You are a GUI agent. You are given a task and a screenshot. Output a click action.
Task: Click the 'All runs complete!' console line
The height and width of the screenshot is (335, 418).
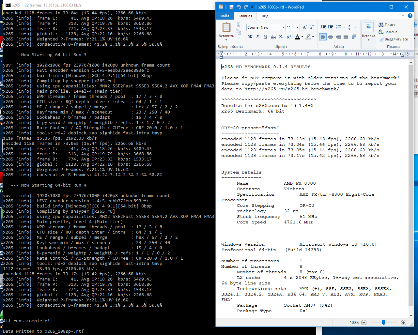coord(26,321)
